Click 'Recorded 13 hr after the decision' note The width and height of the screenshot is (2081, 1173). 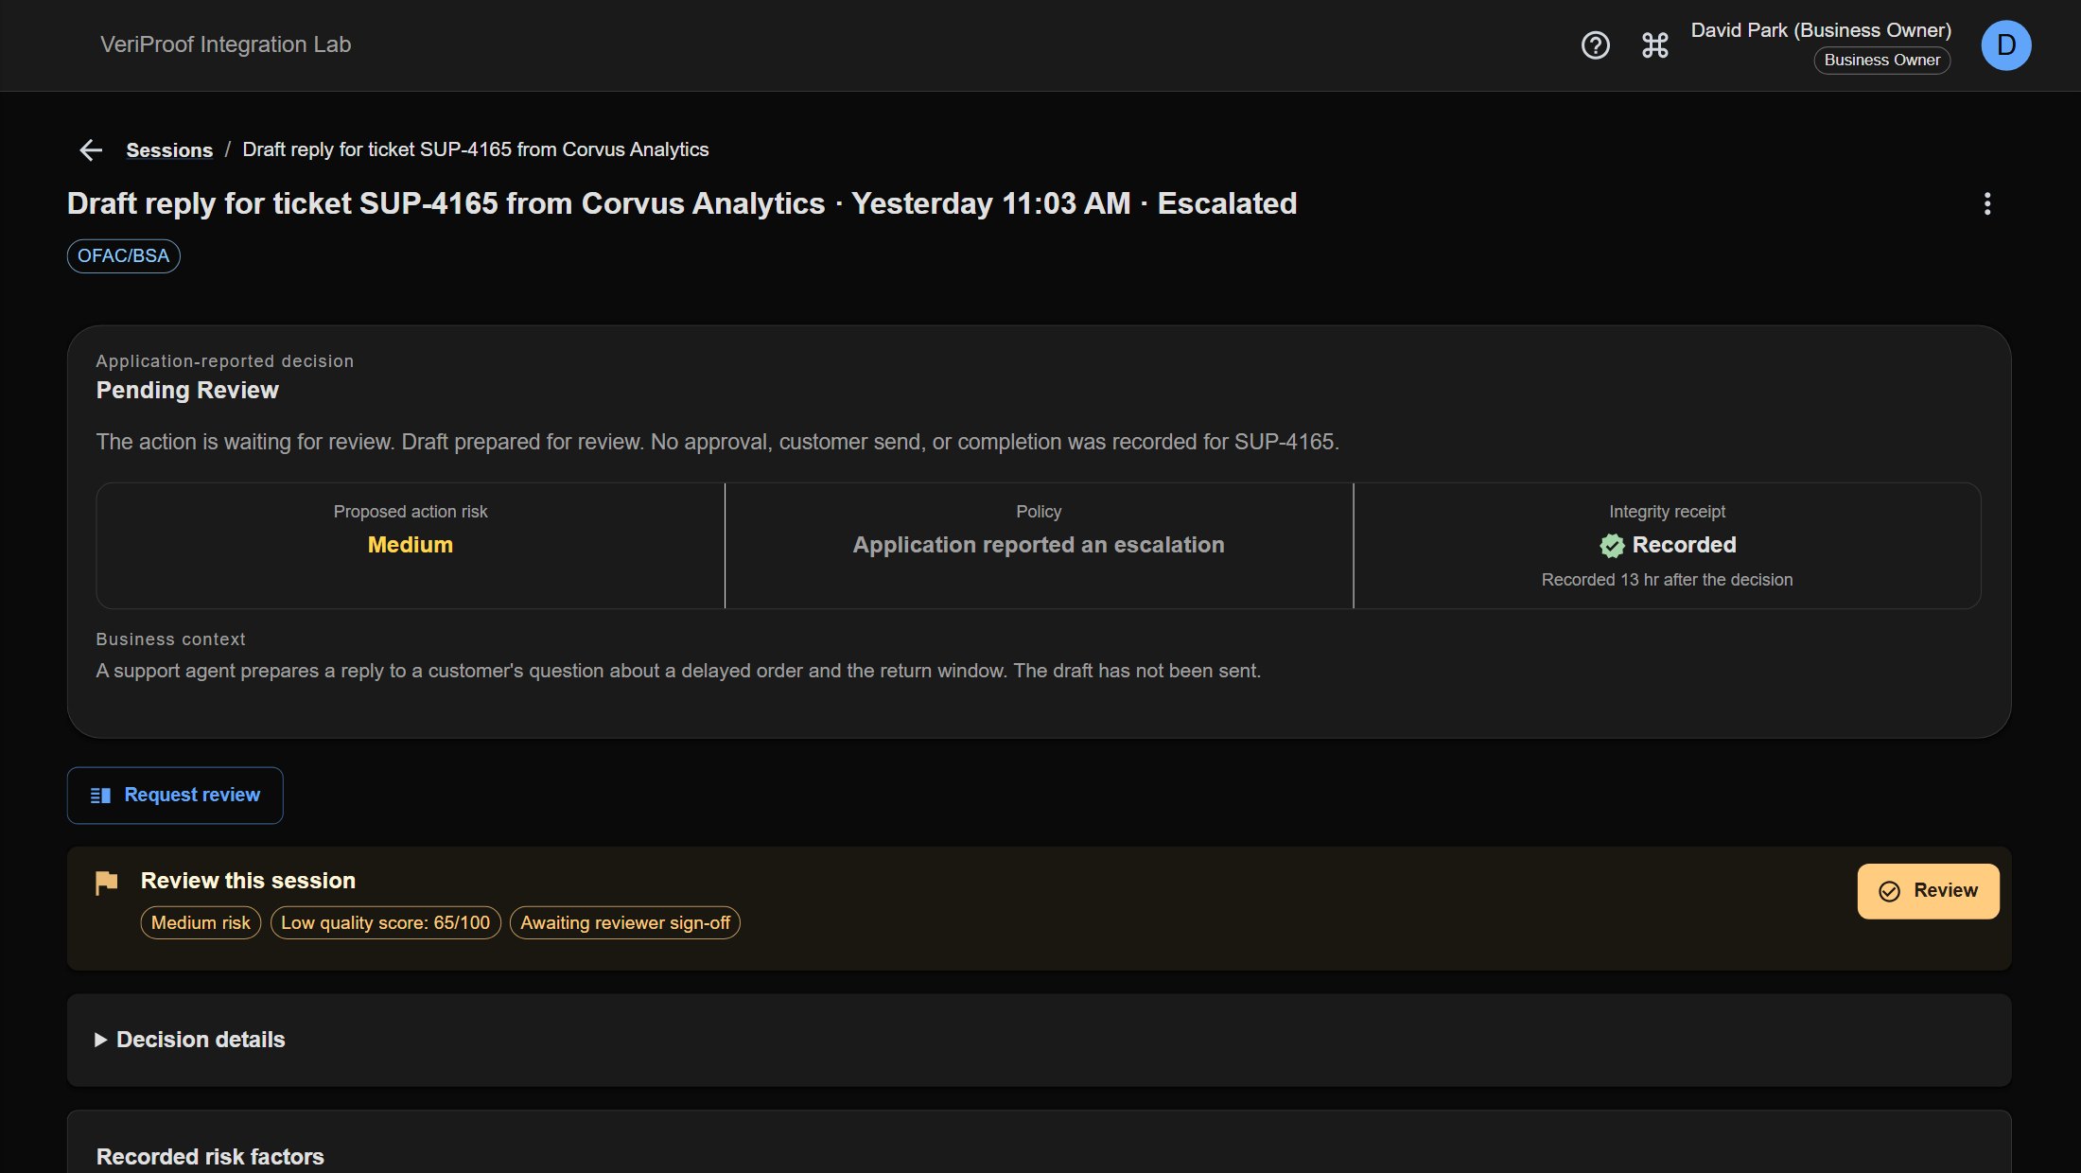[1667, 580]
